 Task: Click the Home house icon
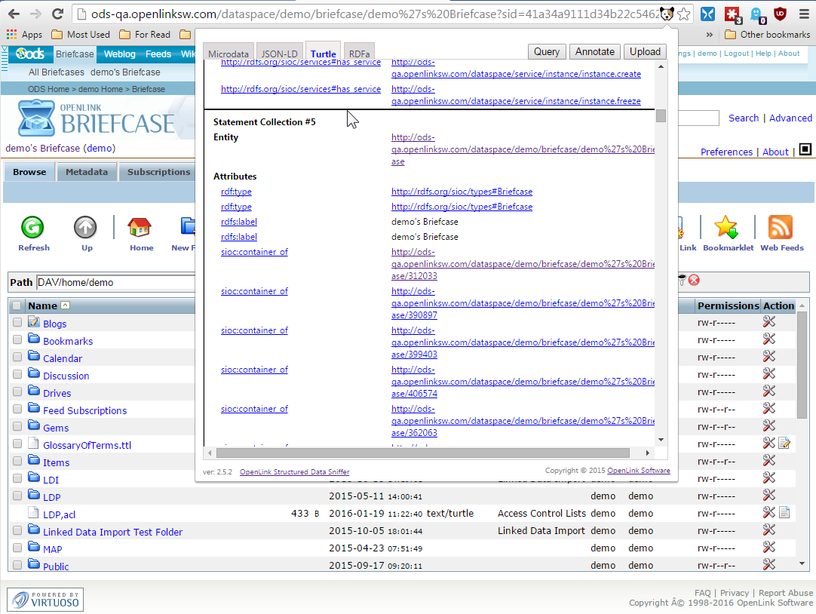pos(140,227)
